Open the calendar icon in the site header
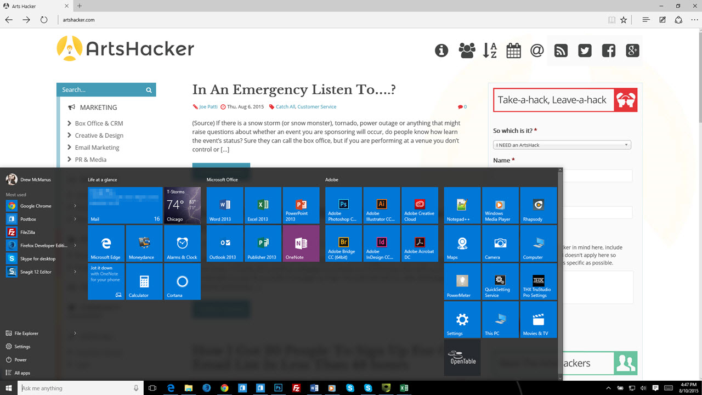702x395 pixels. coord(513,50)
